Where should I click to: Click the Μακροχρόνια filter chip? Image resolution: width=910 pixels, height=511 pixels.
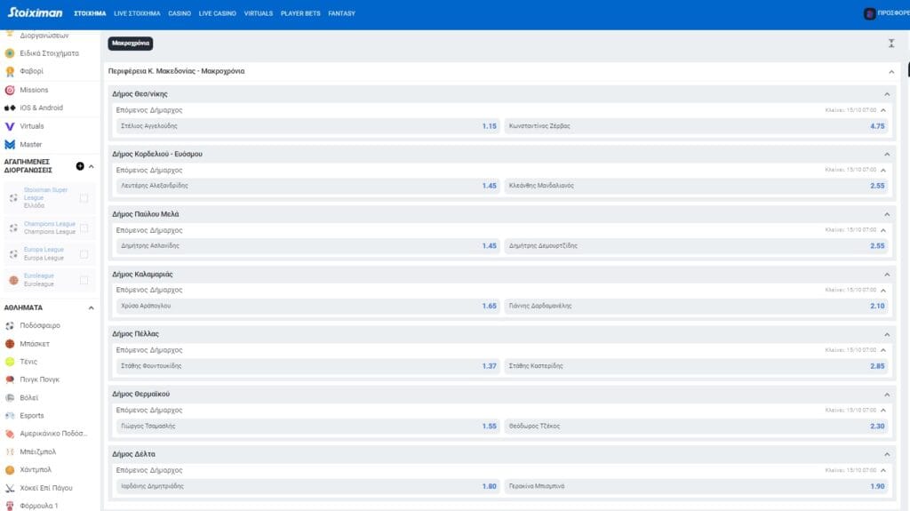pyautogui.click(x=131, y=43)
